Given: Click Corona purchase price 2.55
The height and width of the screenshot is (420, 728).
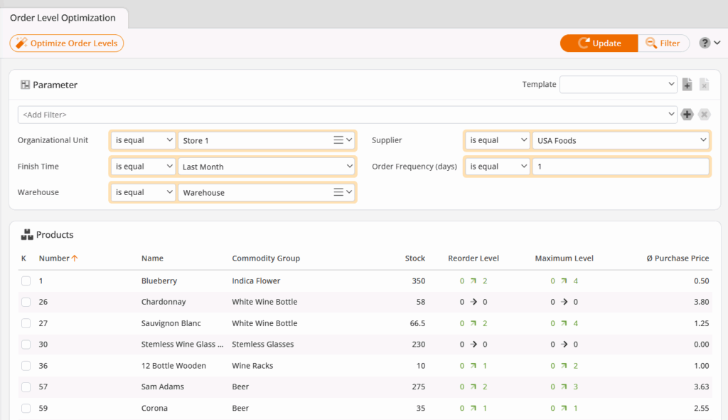Looking at the screenshot, I should pos(701,408).
